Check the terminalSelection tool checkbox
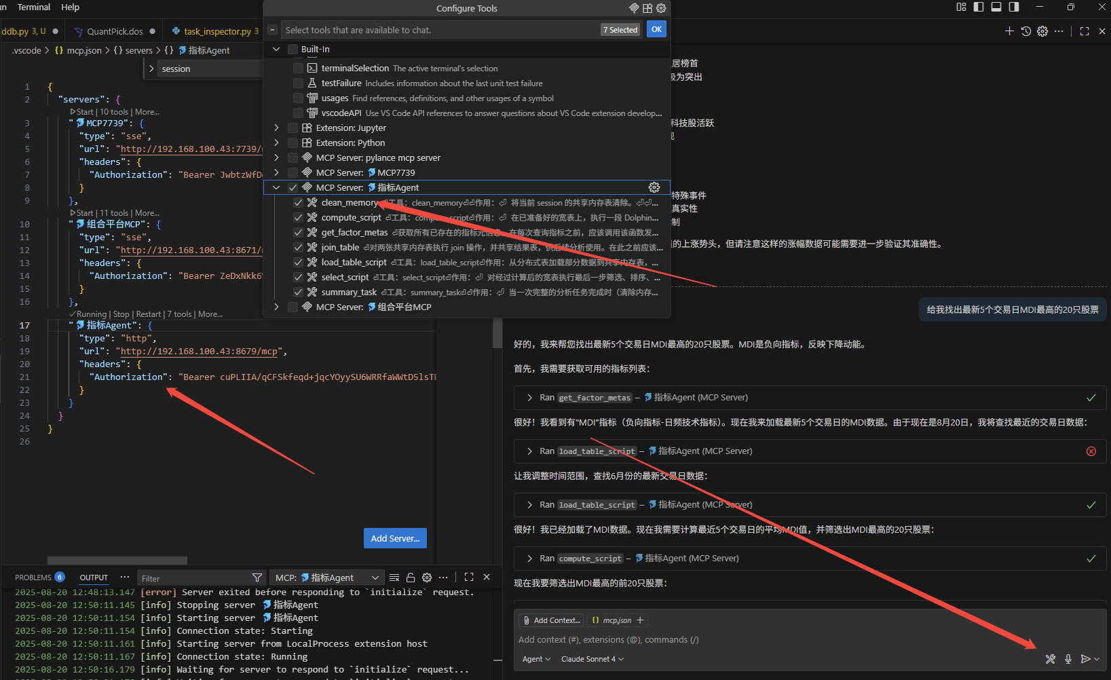Screen dimensions: 1111x680 [x=298, y=69]
